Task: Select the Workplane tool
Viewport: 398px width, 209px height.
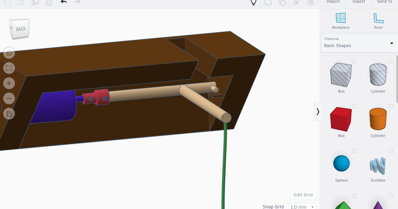Action: [x=341, y=21]
